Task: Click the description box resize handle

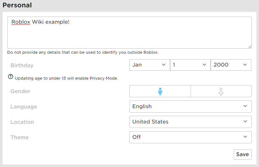Action: (x=249, y=46)
